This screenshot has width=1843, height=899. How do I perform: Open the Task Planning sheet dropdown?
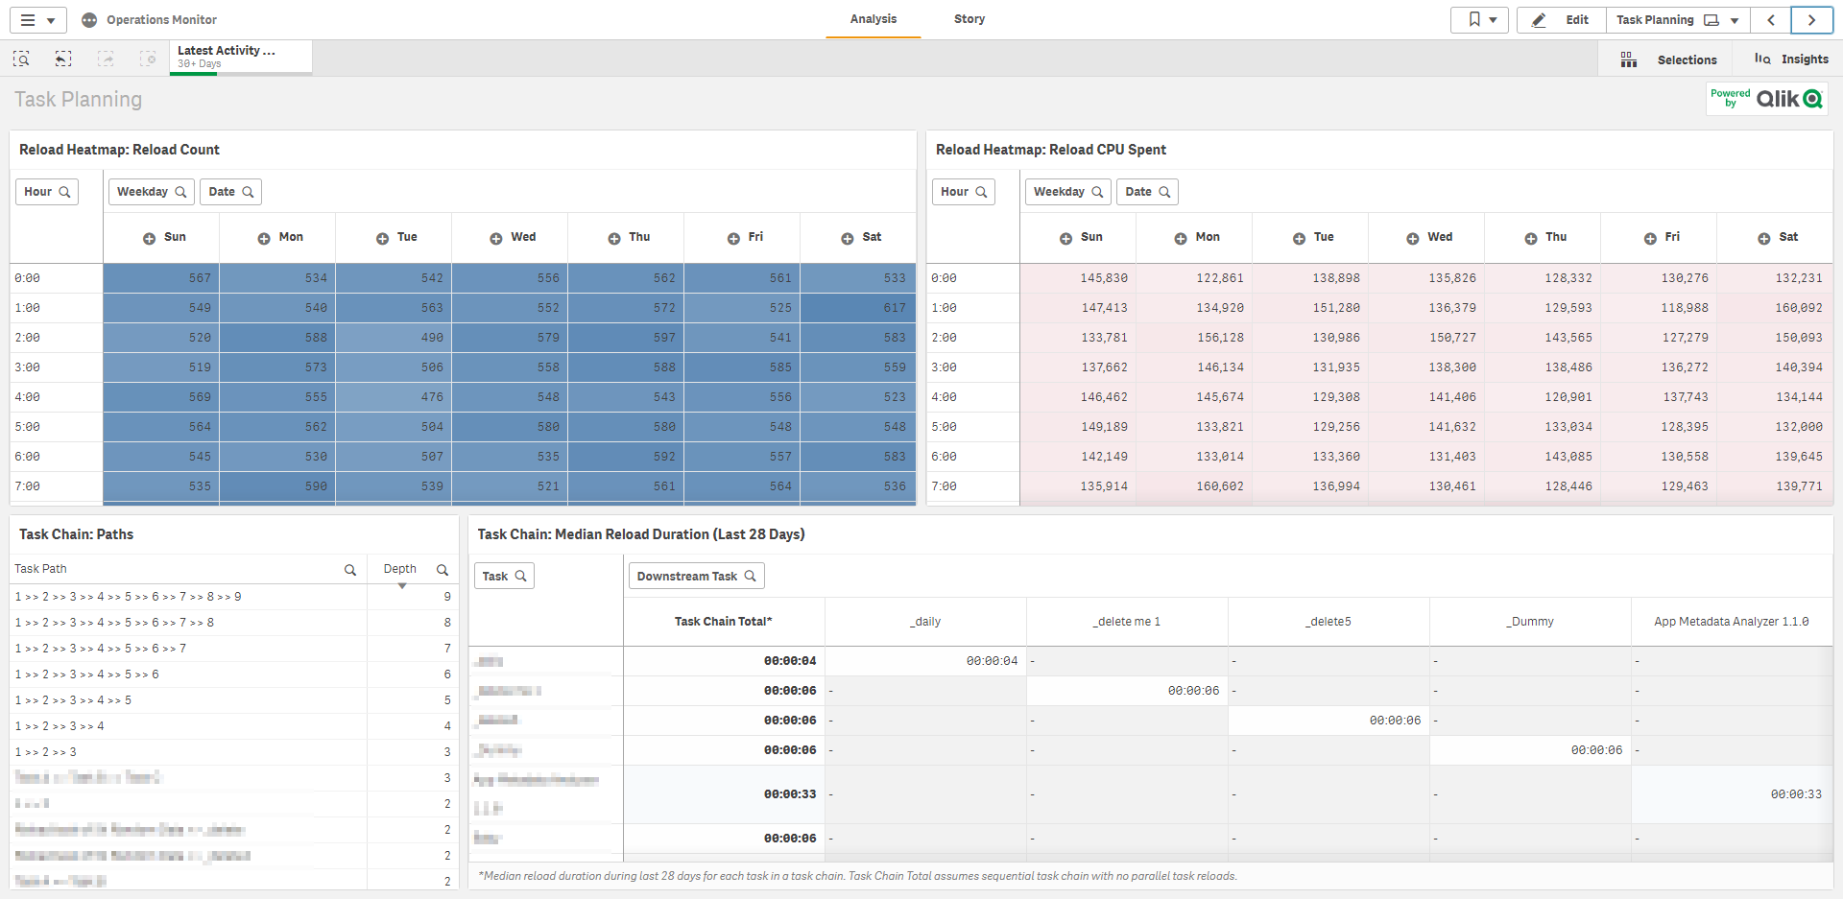[1735, 20]
